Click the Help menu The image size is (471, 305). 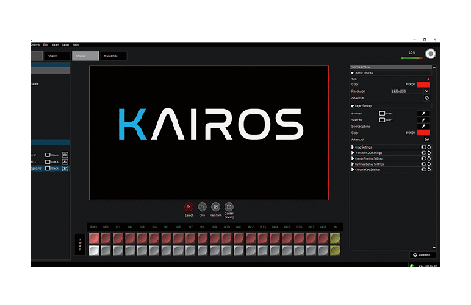[x=76, y=45]
